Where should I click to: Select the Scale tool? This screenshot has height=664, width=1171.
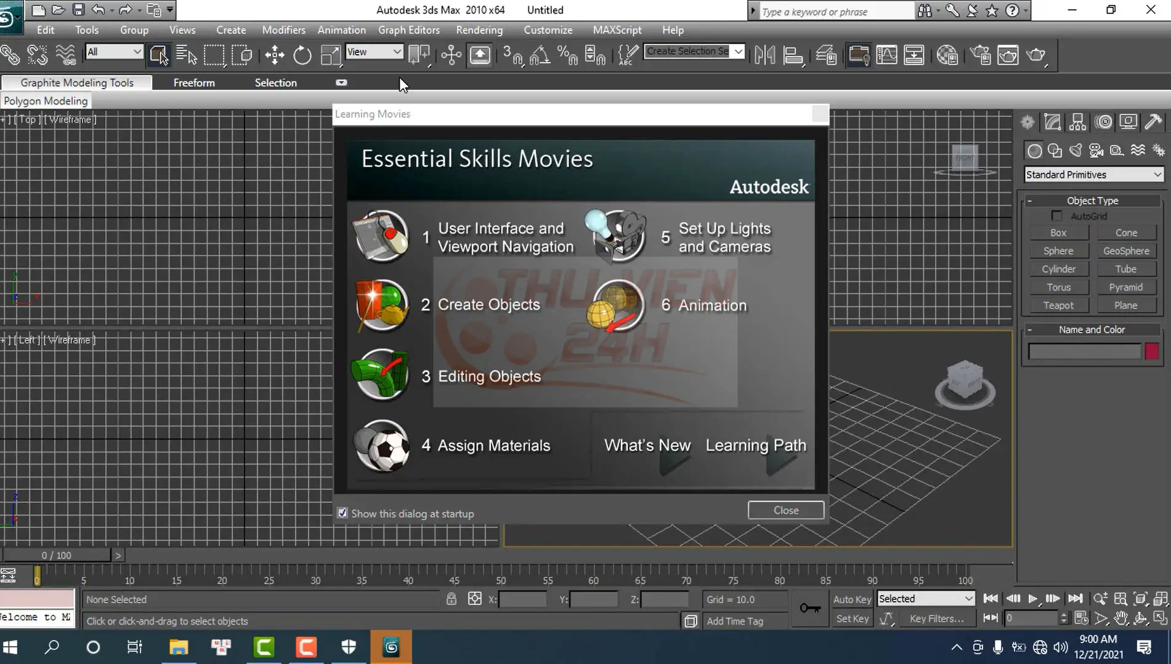[330, 55]
